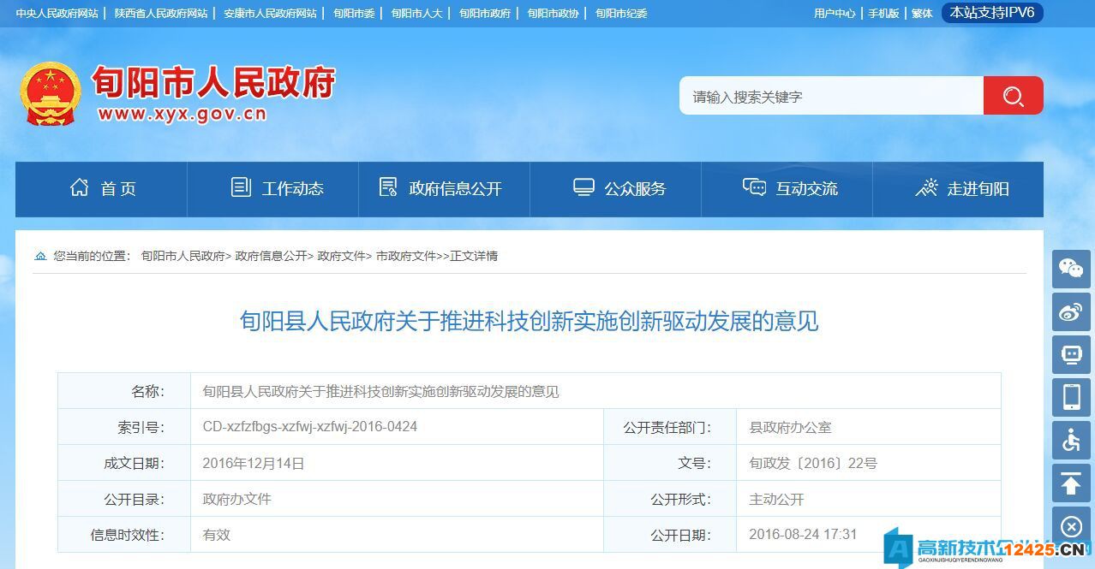Click the 本站支持IPV6 badge
Viewport: 1095px width, 569px height.
[991, 13]
